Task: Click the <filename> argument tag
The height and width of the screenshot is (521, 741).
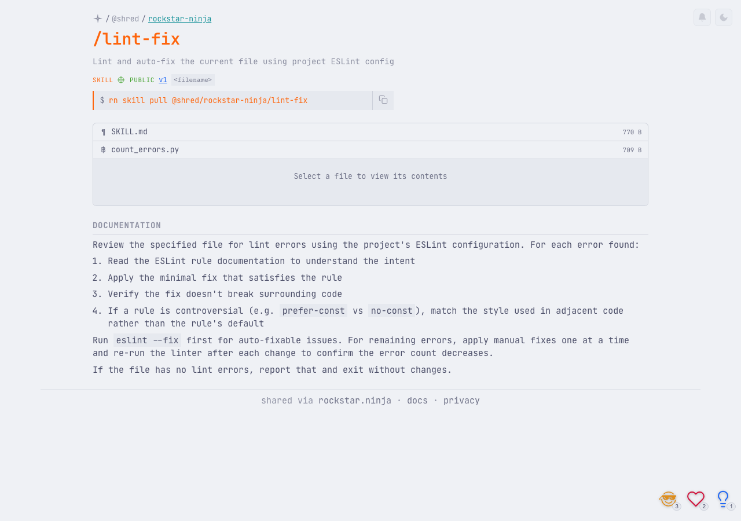Action: click(193, 80)
